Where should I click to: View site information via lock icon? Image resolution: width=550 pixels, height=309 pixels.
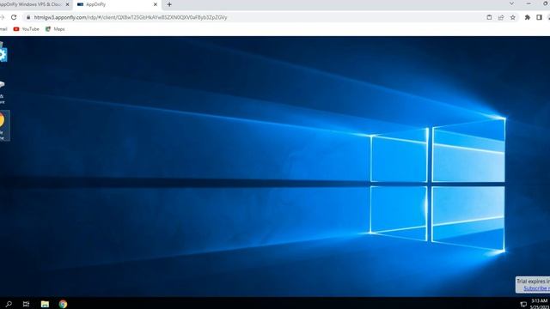(x=28, y=17)
